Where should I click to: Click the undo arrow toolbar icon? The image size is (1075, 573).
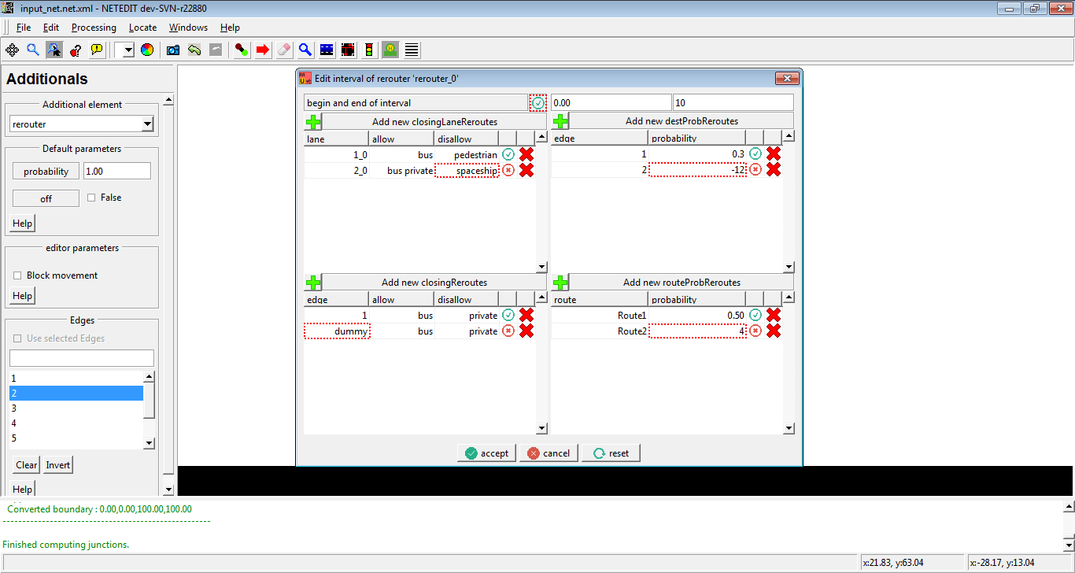pyautogui.click(x=194, y=50)
